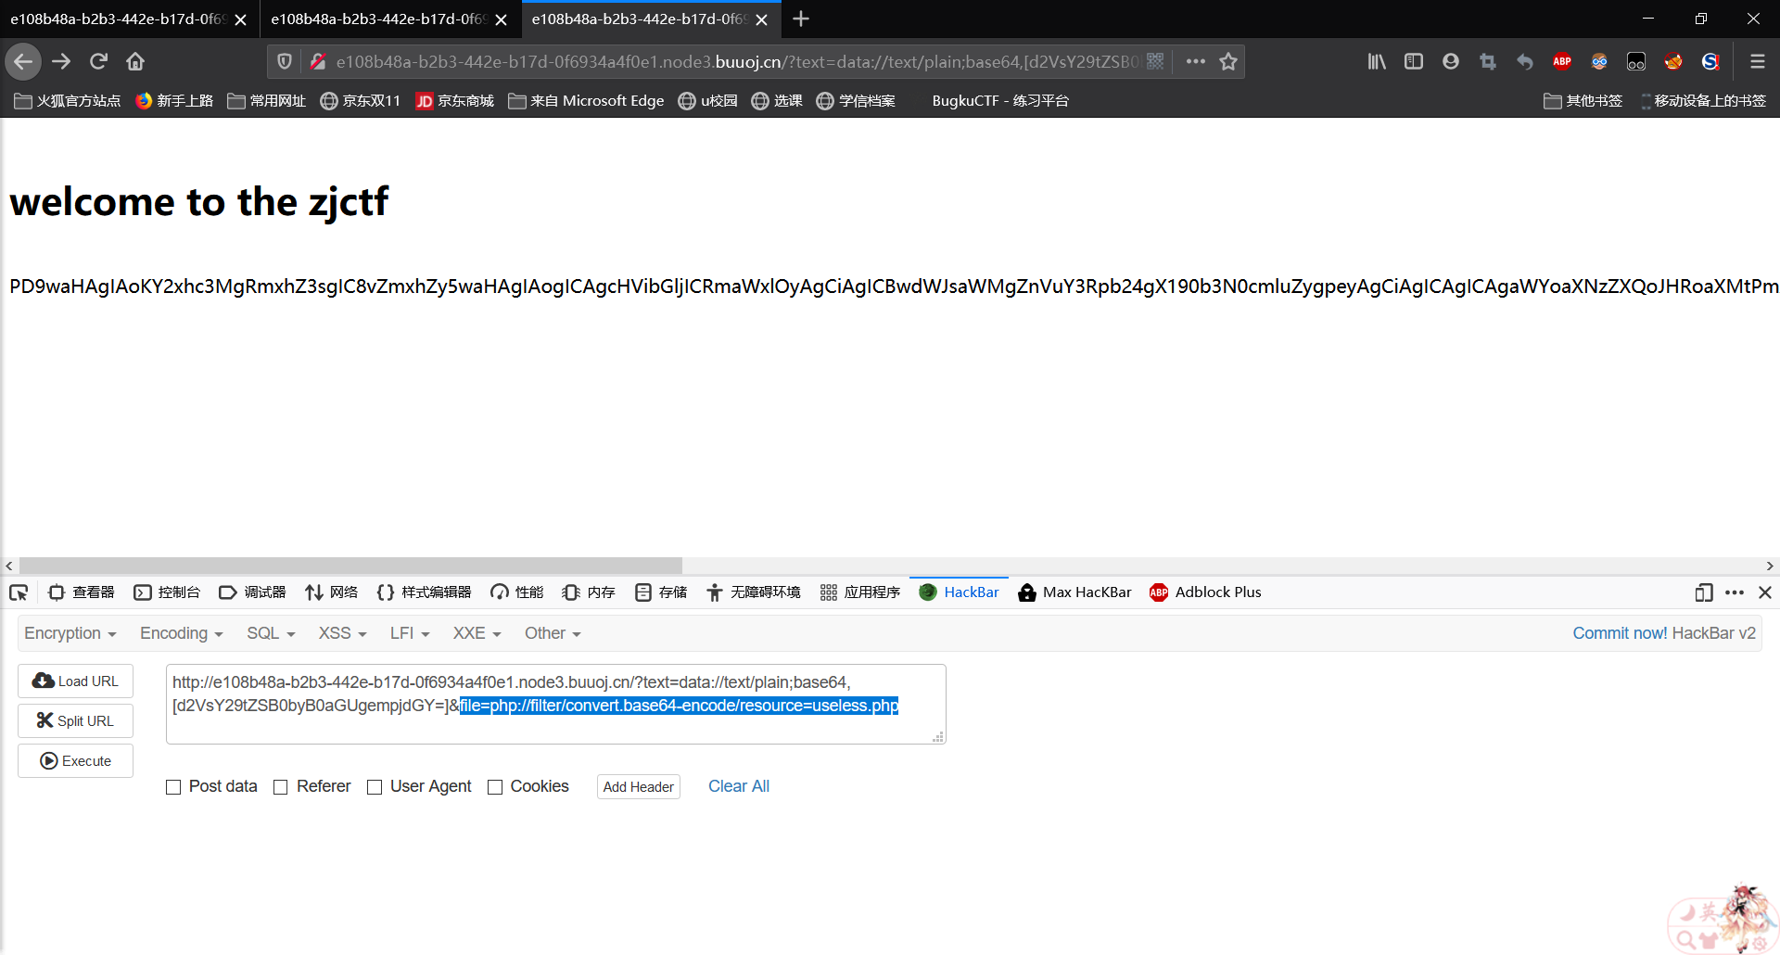This screenshot has width=1780, height=955.
Task: Click the Add Header button
Action: [x=639, y=786]
